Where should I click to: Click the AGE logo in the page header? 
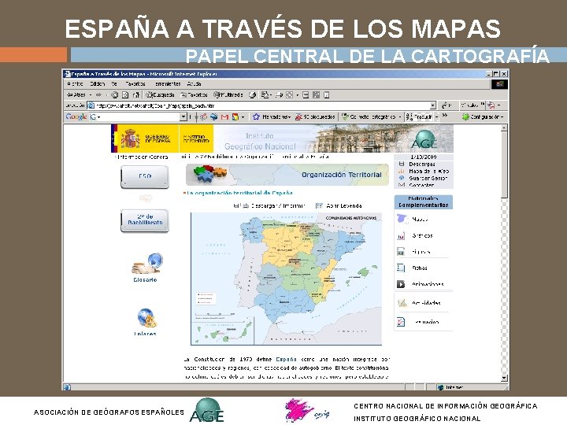click(424, 139)
